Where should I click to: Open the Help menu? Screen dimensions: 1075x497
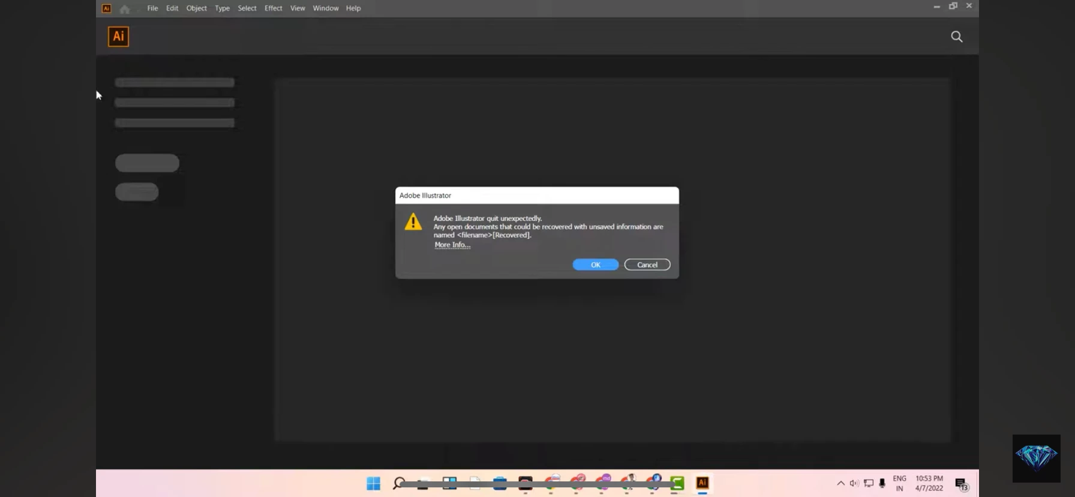(x=353, y=8)
